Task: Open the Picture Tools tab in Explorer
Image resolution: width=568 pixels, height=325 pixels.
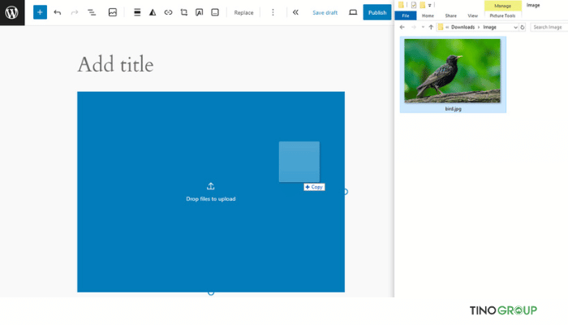Action: coord(502,15)
